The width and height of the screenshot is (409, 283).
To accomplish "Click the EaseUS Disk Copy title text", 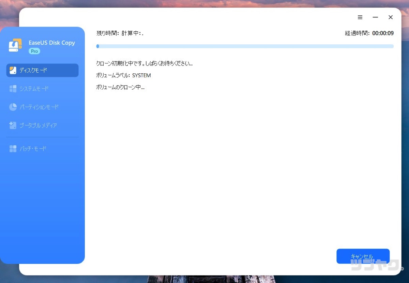I will click(51, 43).
